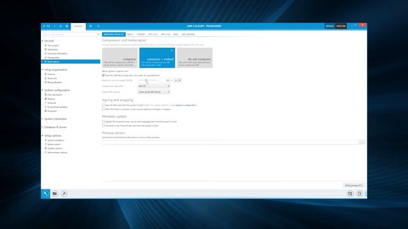This screenshot has width=408, height=229.
Task: Open the cabinet file naming dropdown
Action: [x=154, y=92]
